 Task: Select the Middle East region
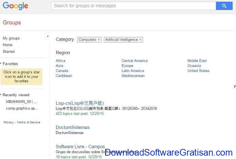[197, 61]
